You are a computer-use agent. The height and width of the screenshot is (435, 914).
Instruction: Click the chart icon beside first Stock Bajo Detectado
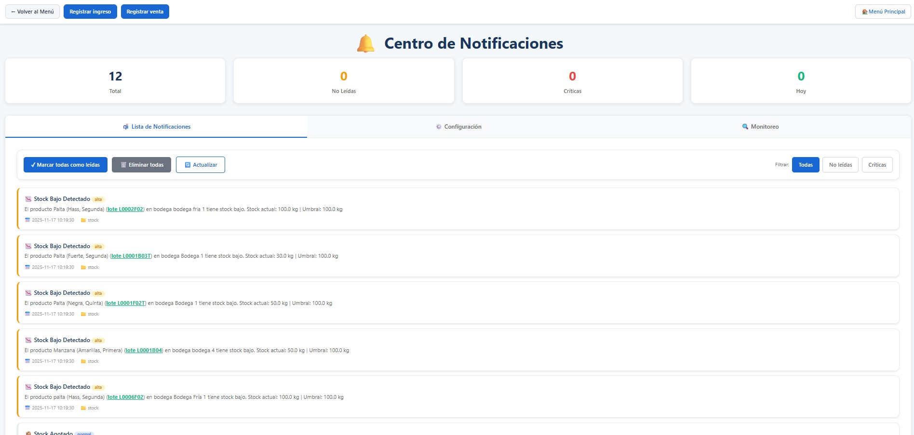pyautogui.click(x=27, y=198)
